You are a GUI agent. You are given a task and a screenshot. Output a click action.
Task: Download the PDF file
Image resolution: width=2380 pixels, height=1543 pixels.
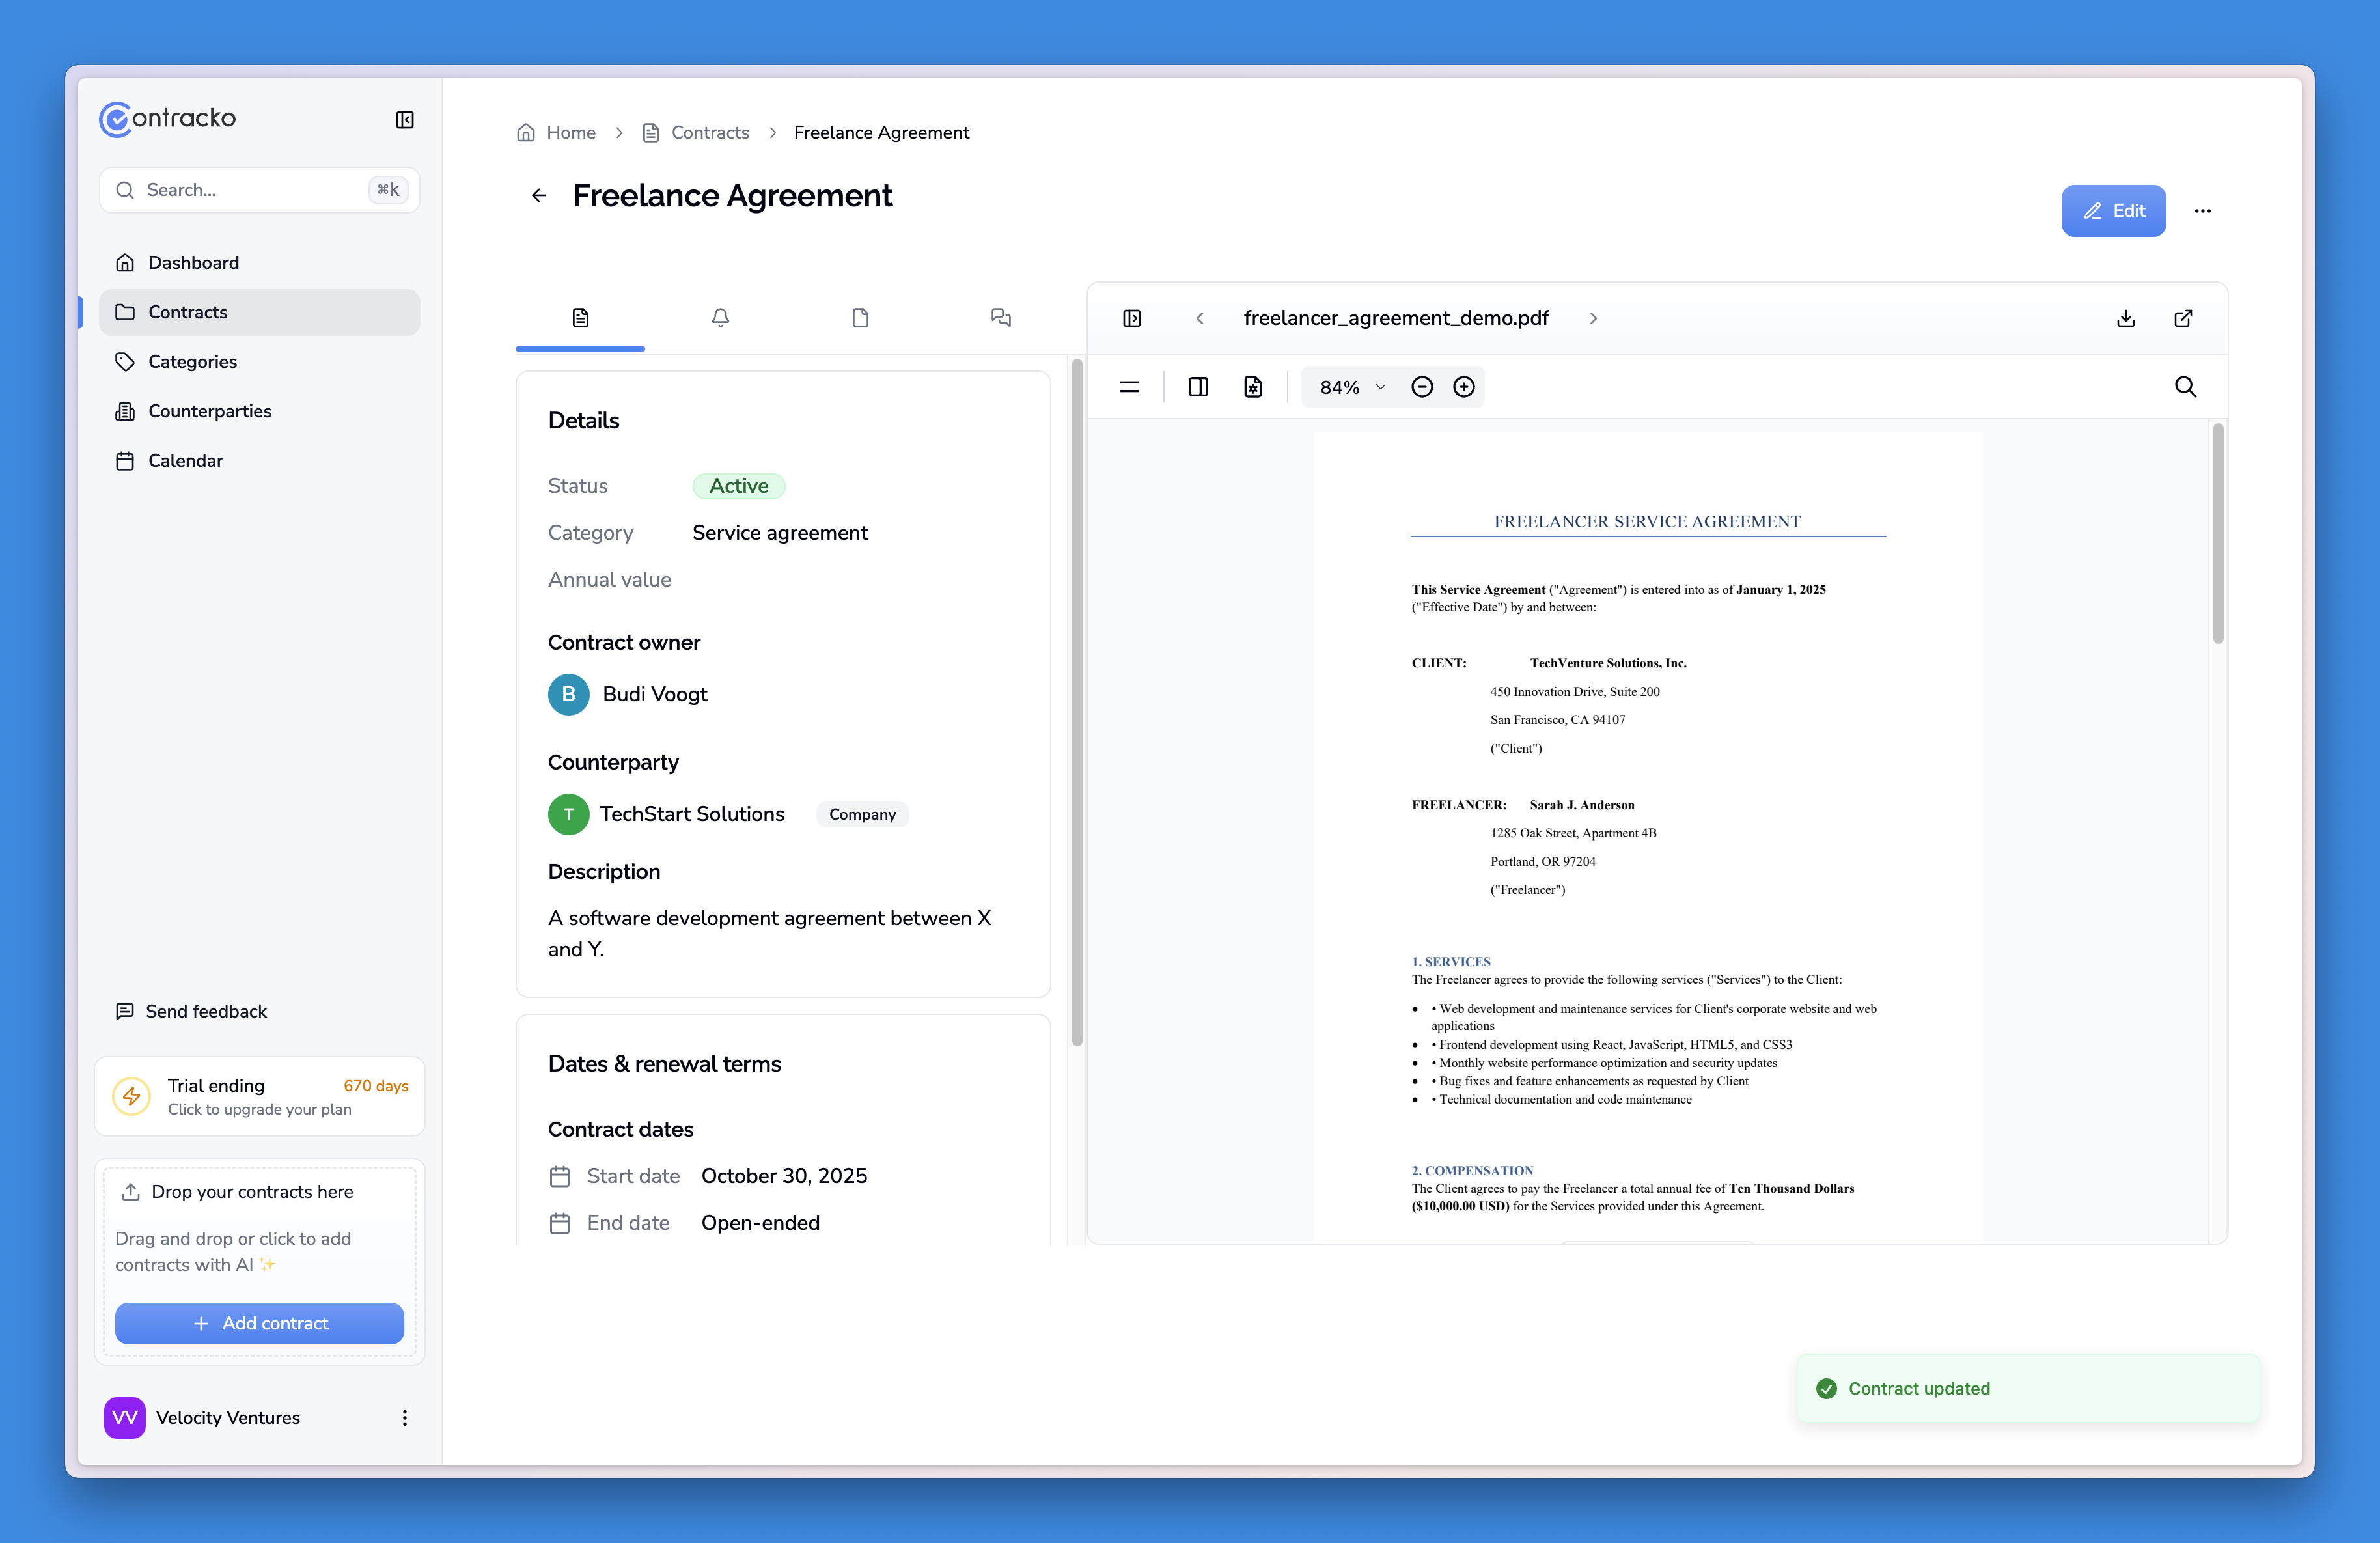(2126, 318)
